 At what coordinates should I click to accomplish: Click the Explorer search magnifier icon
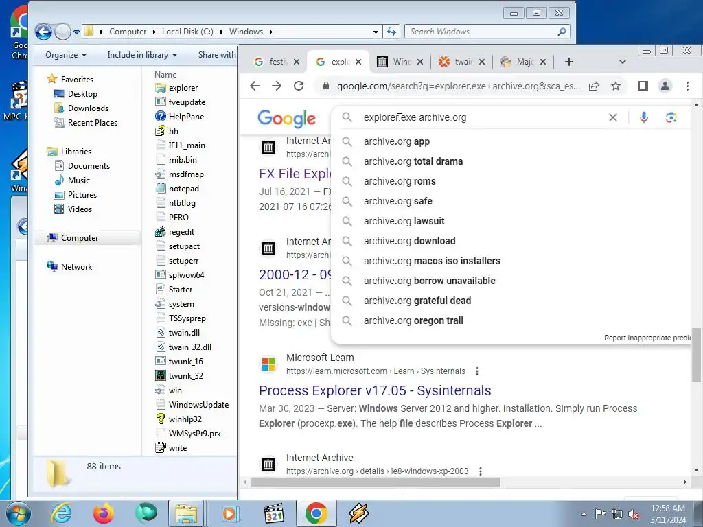click(x=562, y=32)
